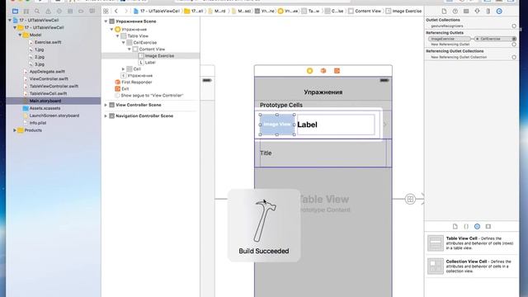
Task: Select 1.jpg in navigator
Action: [40, 49]
